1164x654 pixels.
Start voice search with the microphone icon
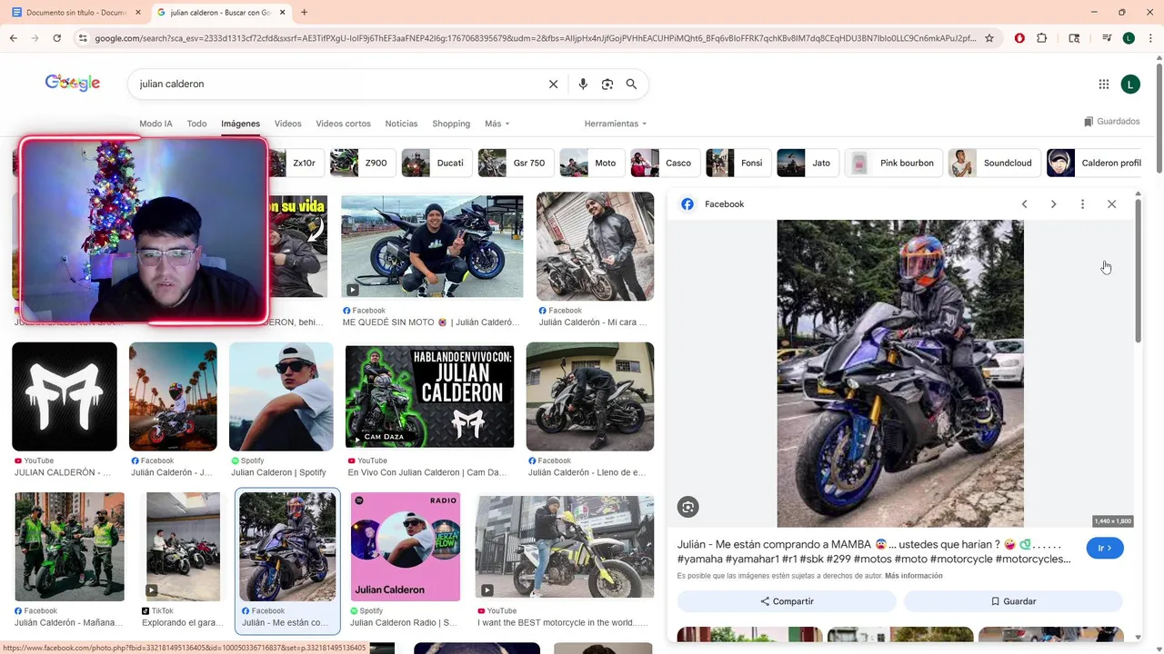click(x=583, y=84)
